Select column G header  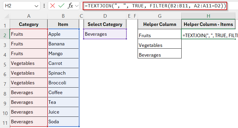[159, 16]
